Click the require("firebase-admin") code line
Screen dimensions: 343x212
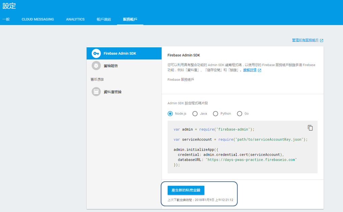214,129
